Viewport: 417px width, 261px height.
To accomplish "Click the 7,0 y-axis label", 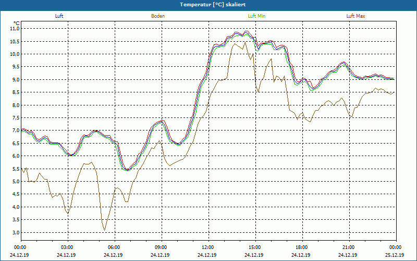I will (16, 130).
